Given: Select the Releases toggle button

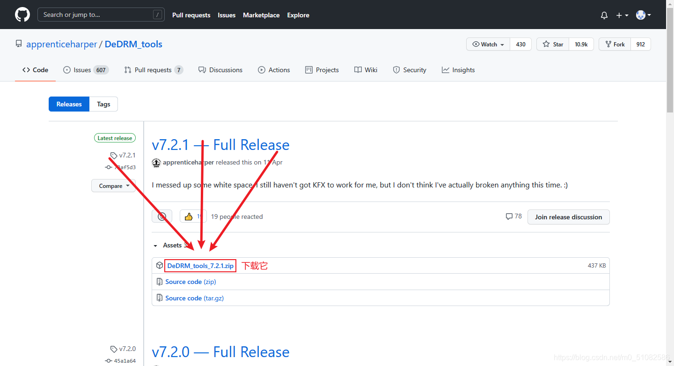Looking at the screenshot, I should click(69, 104).
